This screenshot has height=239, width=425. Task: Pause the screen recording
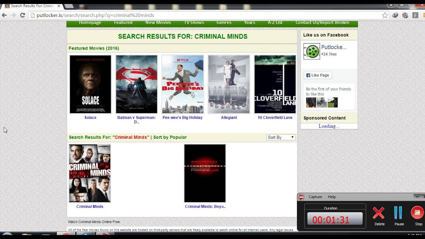tap(398, 213)
